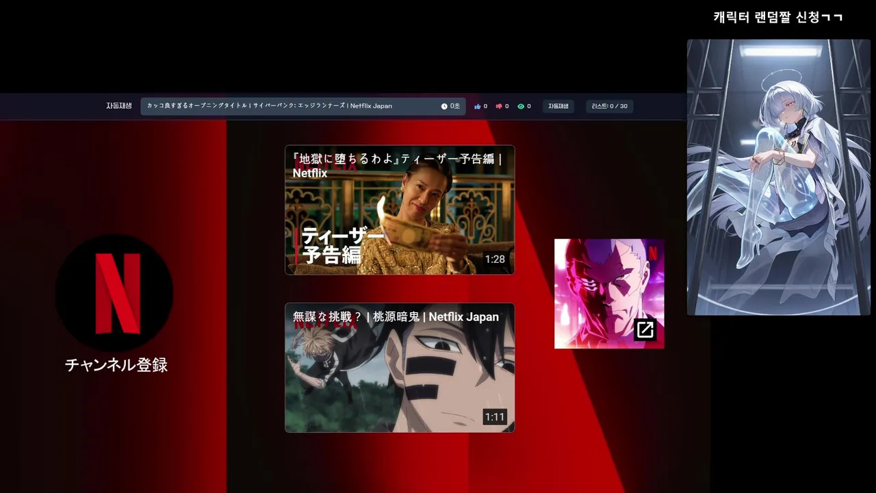Image resolution: width=876 pixels, height=493 pixels.
Task: Click the 1:28 duration badge
Action: click(x=495, y=259)
